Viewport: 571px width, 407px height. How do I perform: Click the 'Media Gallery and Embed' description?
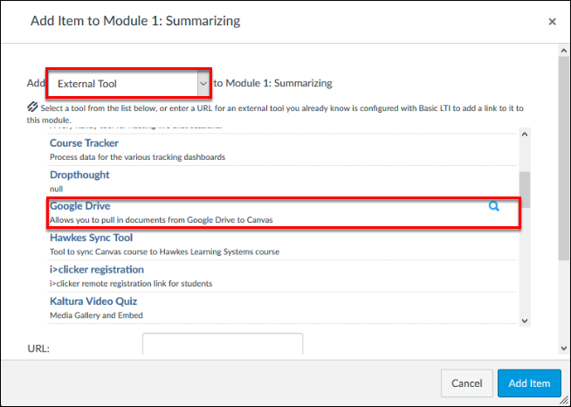96,315
